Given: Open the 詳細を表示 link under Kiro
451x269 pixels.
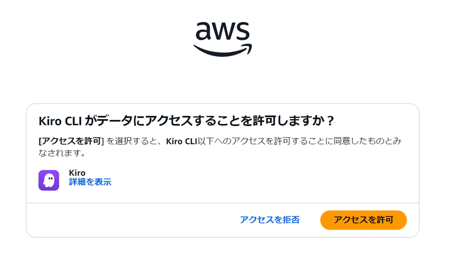Looking at the screenshot, I should (90, 182).
